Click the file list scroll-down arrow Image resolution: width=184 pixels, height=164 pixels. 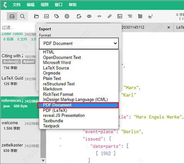tap(43, 161)
